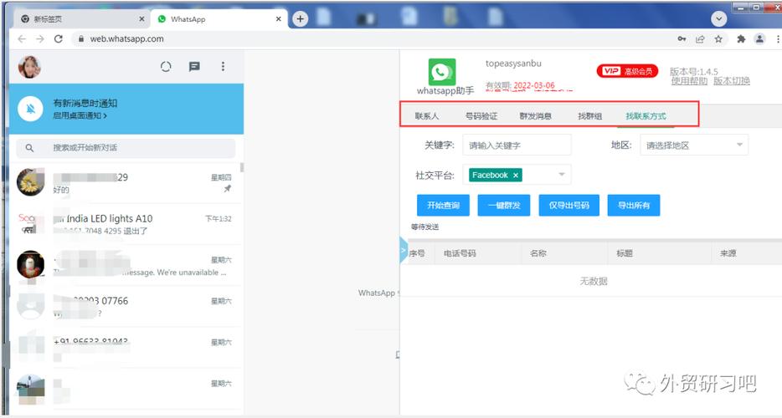Open WhatsApp three-dot menu
This screenshot has height=418, width=782.
coord(223,66)
